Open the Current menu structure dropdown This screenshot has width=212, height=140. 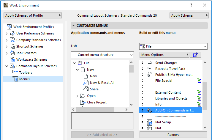pos(102,55)
